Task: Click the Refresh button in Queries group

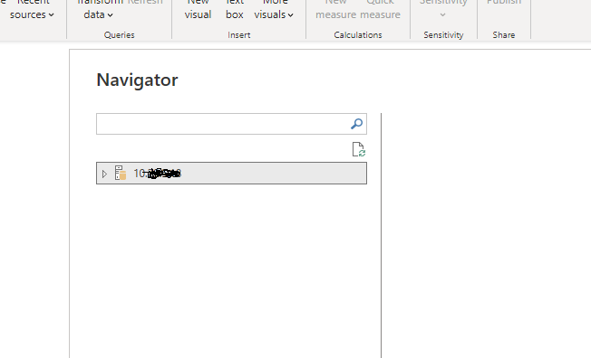Action: pyautogui.click(x=145, y=2)
